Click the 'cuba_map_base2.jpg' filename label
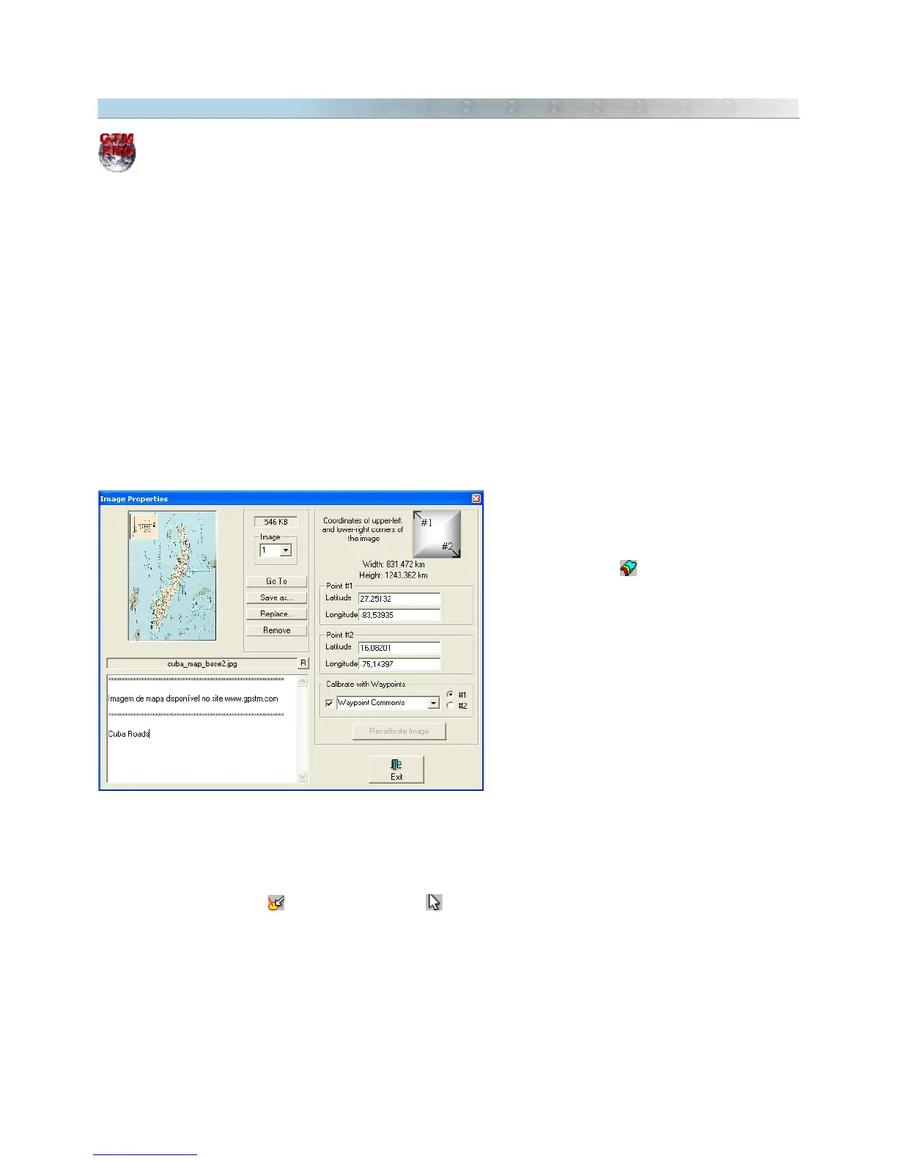Image resolution: width=897 pixels, height=1161 pixels. [x=202, y=663]
